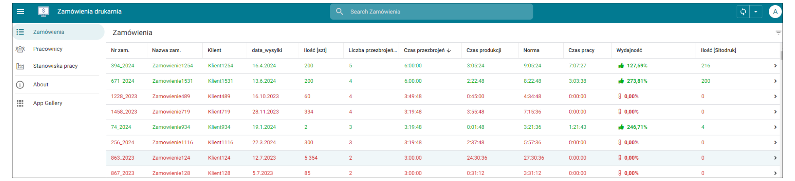Select client Klient128 cell
The width and height of the screenshot is (795, 181).
(x=219, y=173)
